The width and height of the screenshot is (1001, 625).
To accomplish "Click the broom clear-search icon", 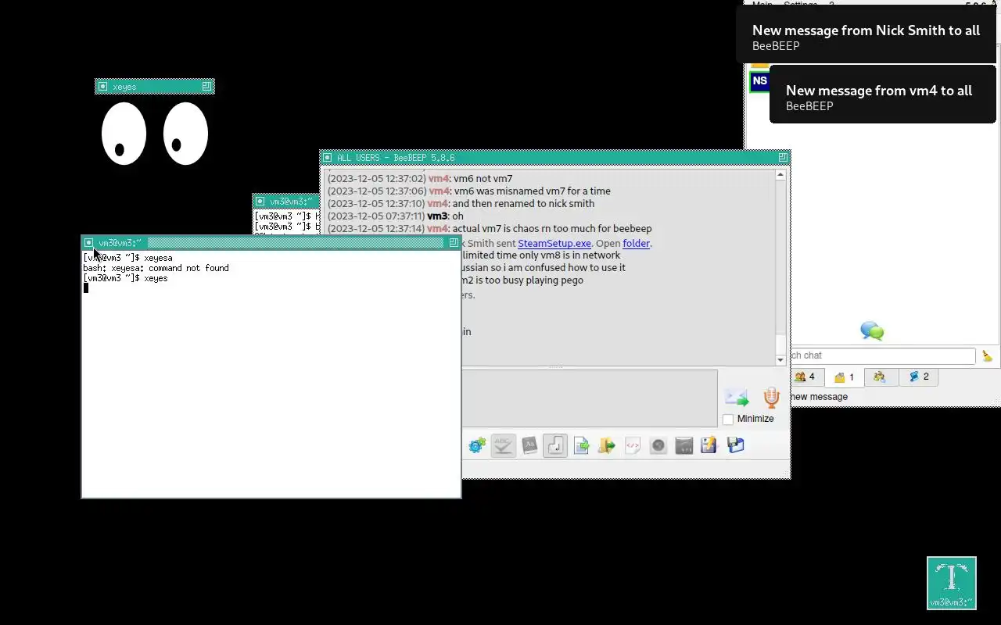I will pyautogui.click(x=987, y=356).
